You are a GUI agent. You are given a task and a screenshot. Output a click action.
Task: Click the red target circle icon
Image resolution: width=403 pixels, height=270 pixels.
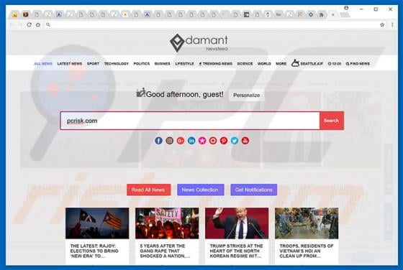[213, 141]
